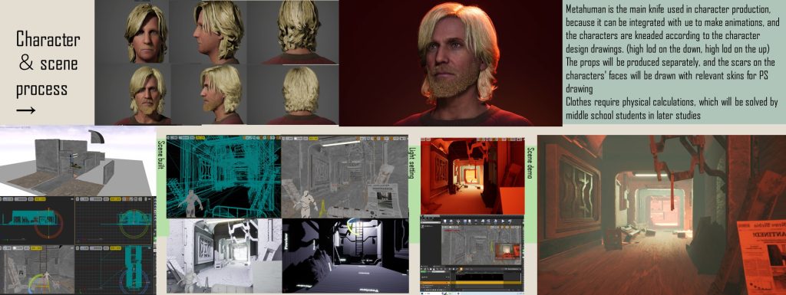Viewport: 786px width, 295px height.
Task: Toggle yellow view mode button in bottom-right wireframe viewport
Action: [x=115, y=248]
